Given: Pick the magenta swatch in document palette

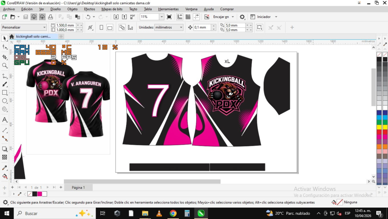Looking at the screenshot, I should tap(39, 194).
